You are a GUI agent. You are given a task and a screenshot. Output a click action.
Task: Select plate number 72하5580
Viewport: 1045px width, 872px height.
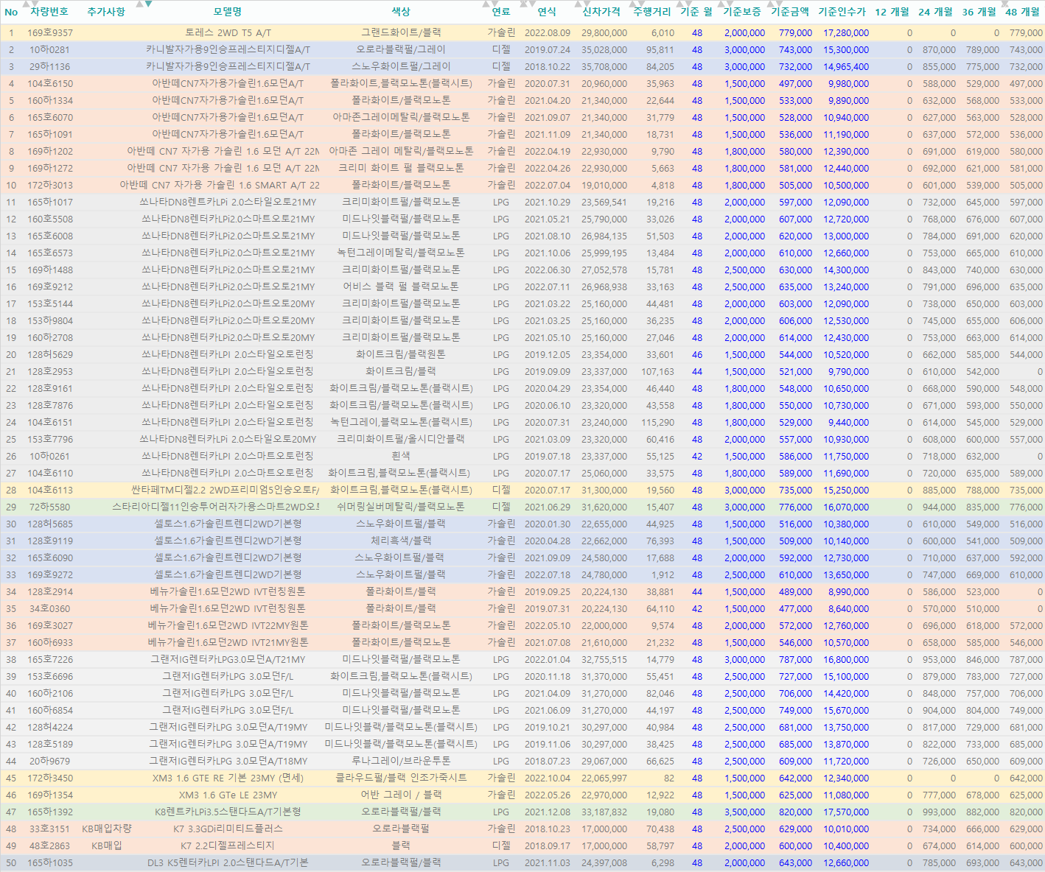pyautogui.click(x=50, y=507)
